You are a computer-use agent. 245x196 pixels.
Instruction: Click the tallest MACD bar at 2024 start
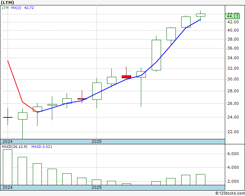coord(8,167)
